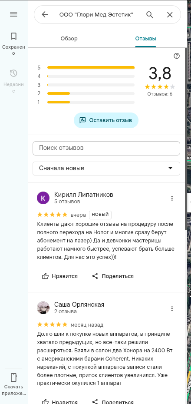Select the Отзывы tab

[x=146, y=39]
